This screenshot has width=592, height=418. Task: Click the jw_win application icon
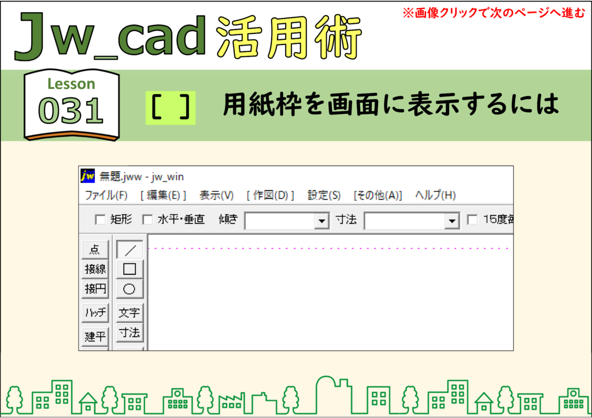point(88,176)
